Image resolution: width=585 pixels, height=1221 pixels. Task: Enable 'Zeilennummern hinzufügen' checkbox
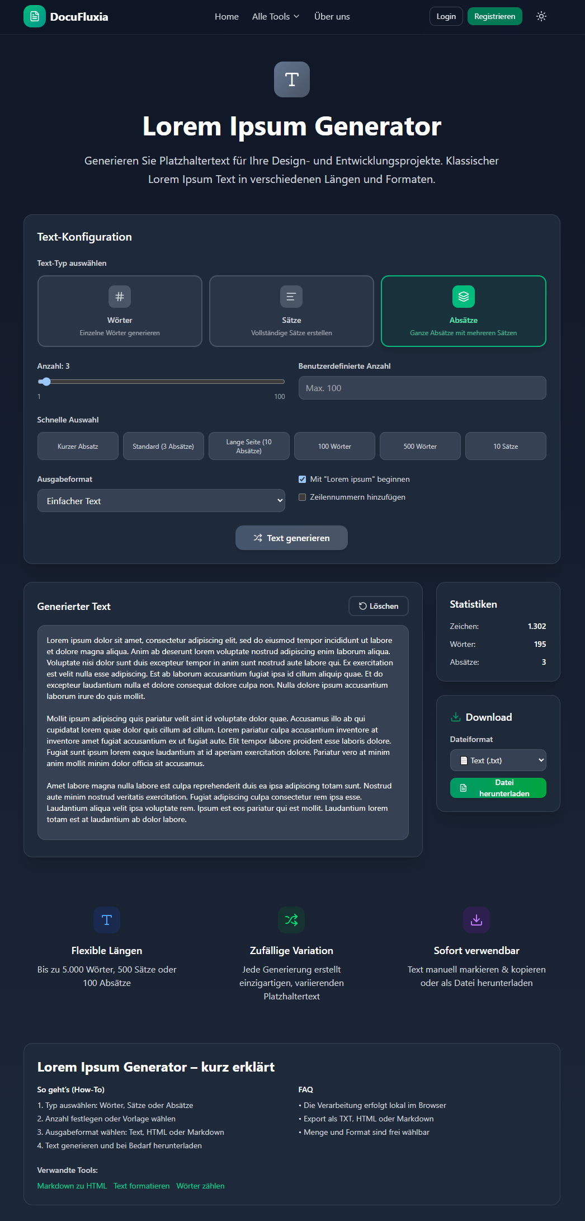[x=303, y=497]
